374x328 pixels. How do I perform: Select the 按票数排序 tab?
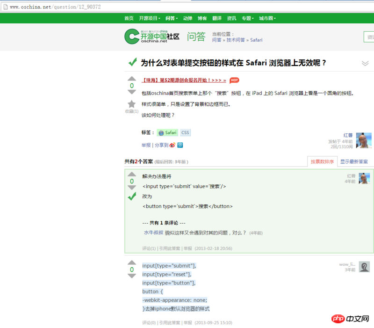[x=322, y=161]
